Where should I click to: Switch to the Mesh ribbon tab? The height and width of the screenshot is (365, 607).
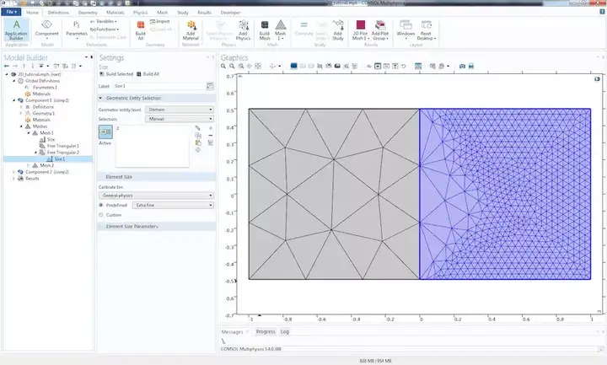162,13
